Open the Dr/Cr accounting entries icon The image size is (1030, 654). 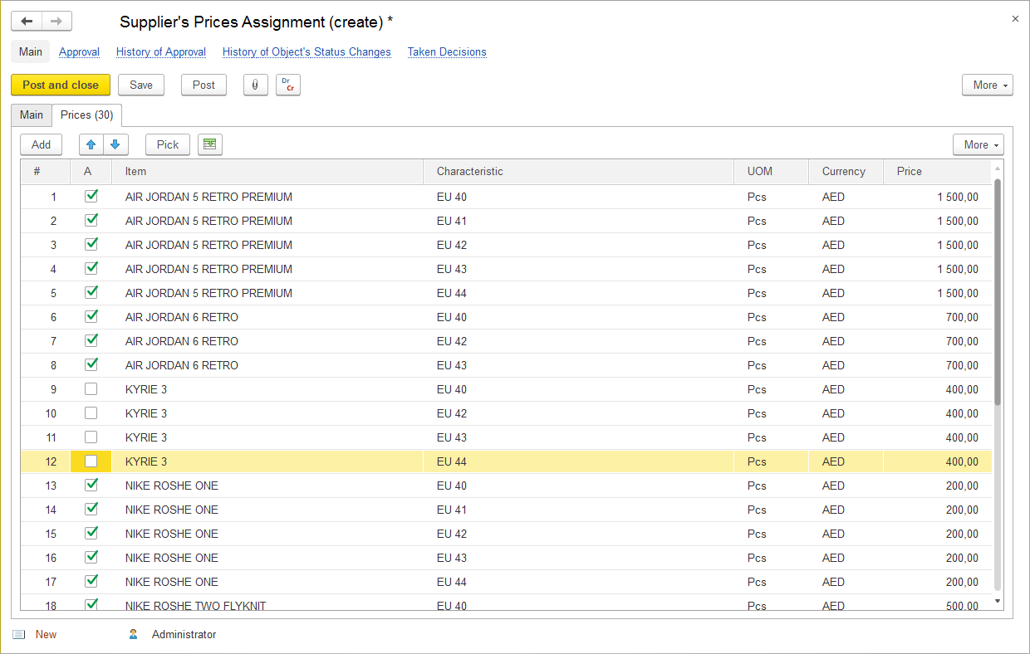pos(287,85)
